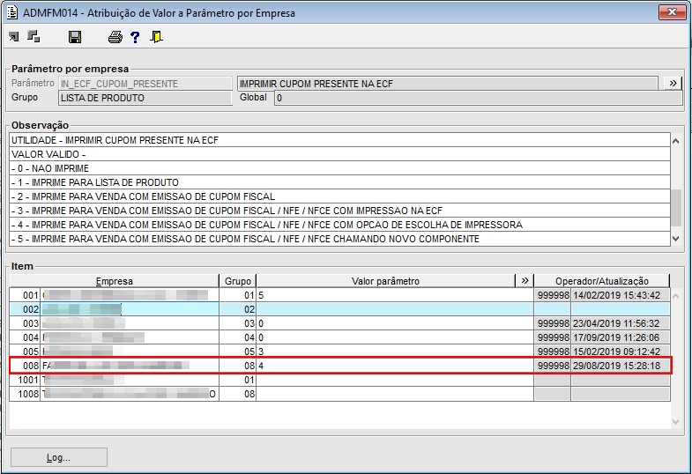The image size is (692, 474).
Task: Click the Parâmetro field IN_ECF_CUPOM_PRESENTE
Action: [x=145, y=84]
